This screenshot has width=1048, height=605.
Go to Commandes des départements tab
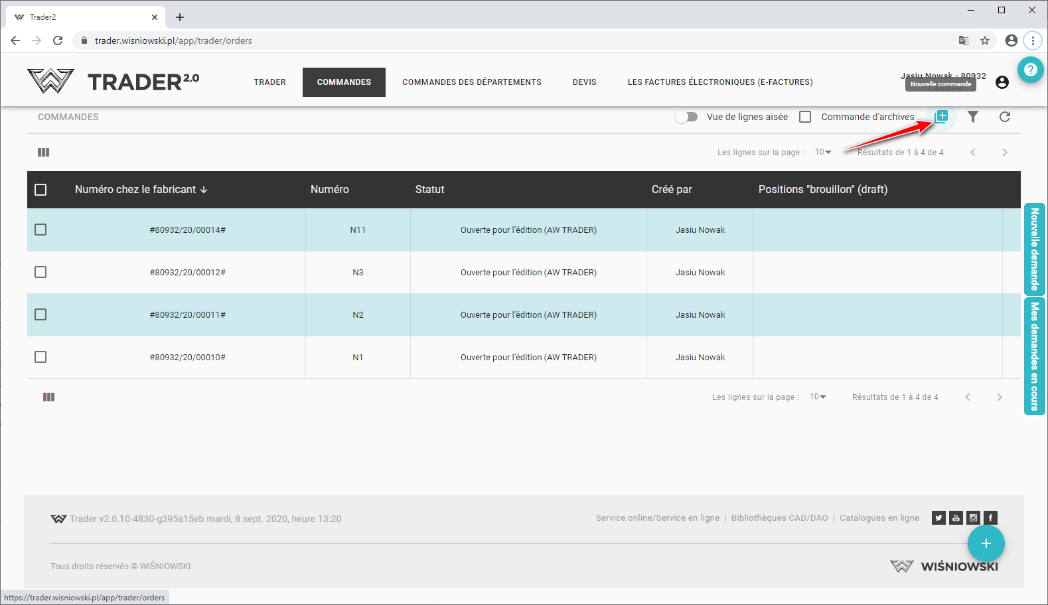pyautogui.click(x=471, y=82)
